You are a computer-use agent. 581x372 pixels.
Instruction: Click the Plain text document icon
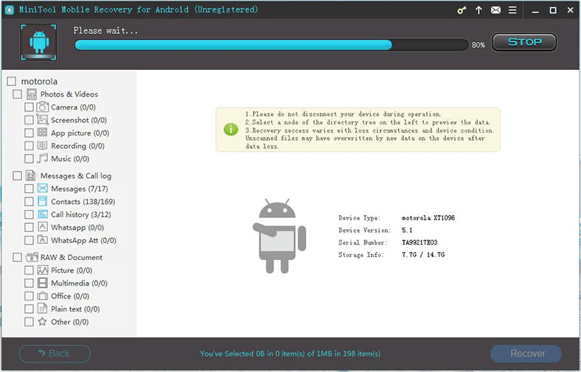click(x=43, y=309)
